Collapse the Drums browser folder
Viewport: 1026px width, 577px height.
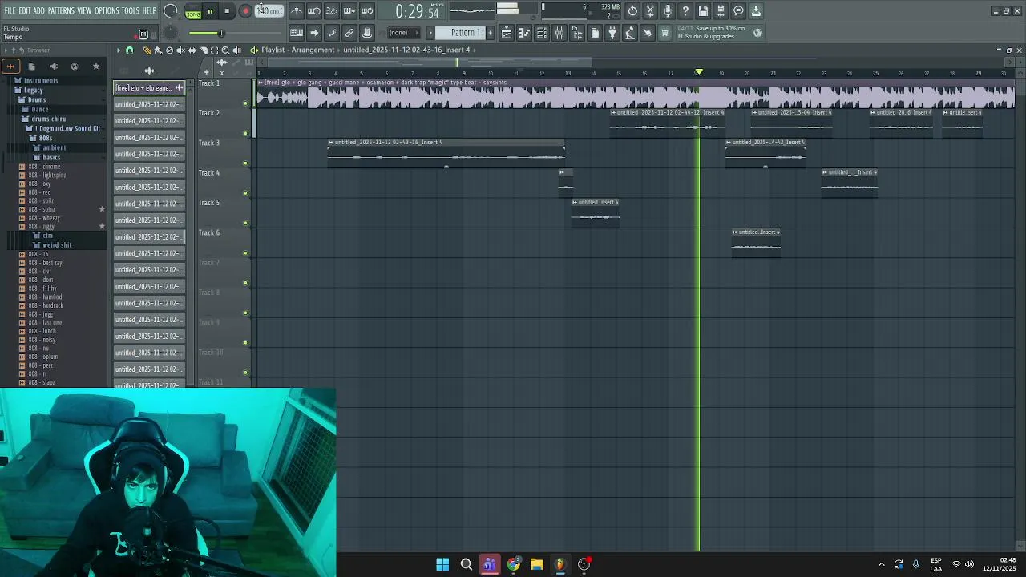click(37, 99)
